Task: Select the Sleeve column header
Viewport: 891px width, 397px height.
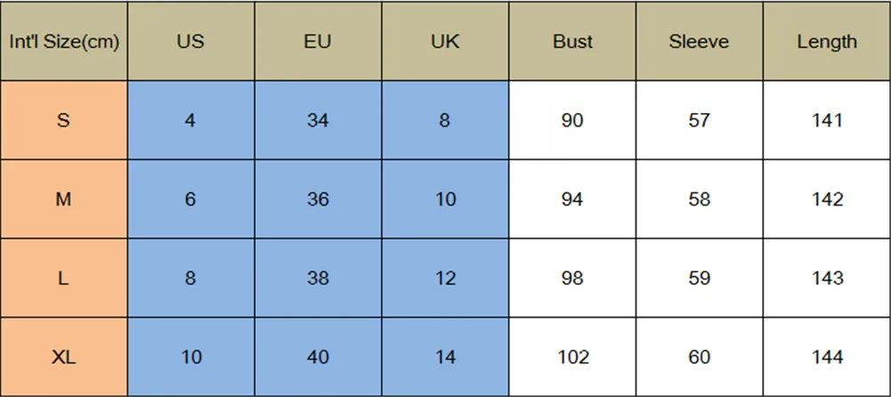Action: point(700,42)
